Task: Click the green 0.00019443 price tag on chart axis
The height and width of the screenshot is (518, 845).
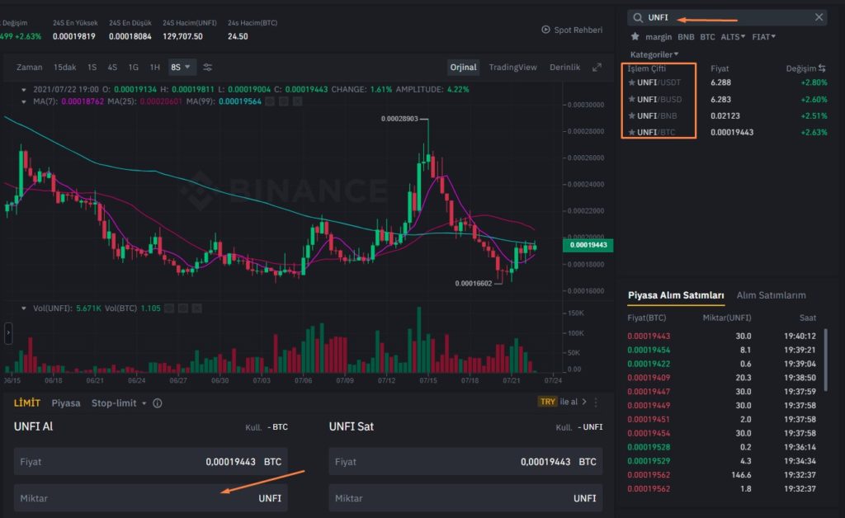Action: point(588,245)
